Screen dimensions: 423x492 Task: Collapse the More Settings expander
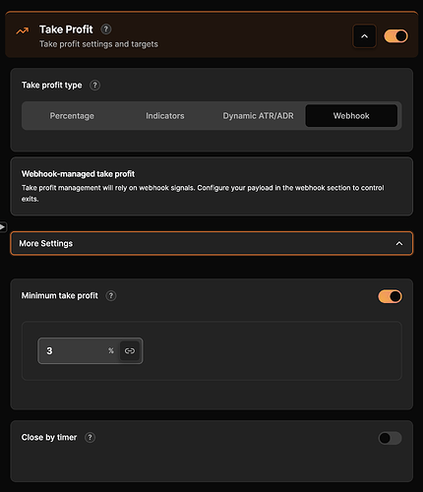tap(211, 243)
